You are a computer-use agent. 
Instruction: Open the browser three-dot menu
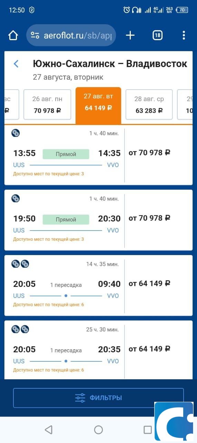tap(184, 35)
